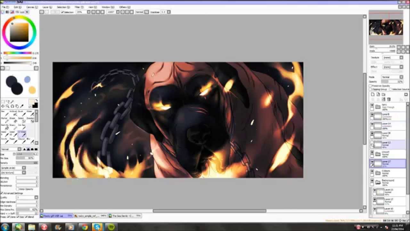Screen dimensions: 410x231
Task: Switch to The Sea Devils document tab
Action: (x=125, y=216)
